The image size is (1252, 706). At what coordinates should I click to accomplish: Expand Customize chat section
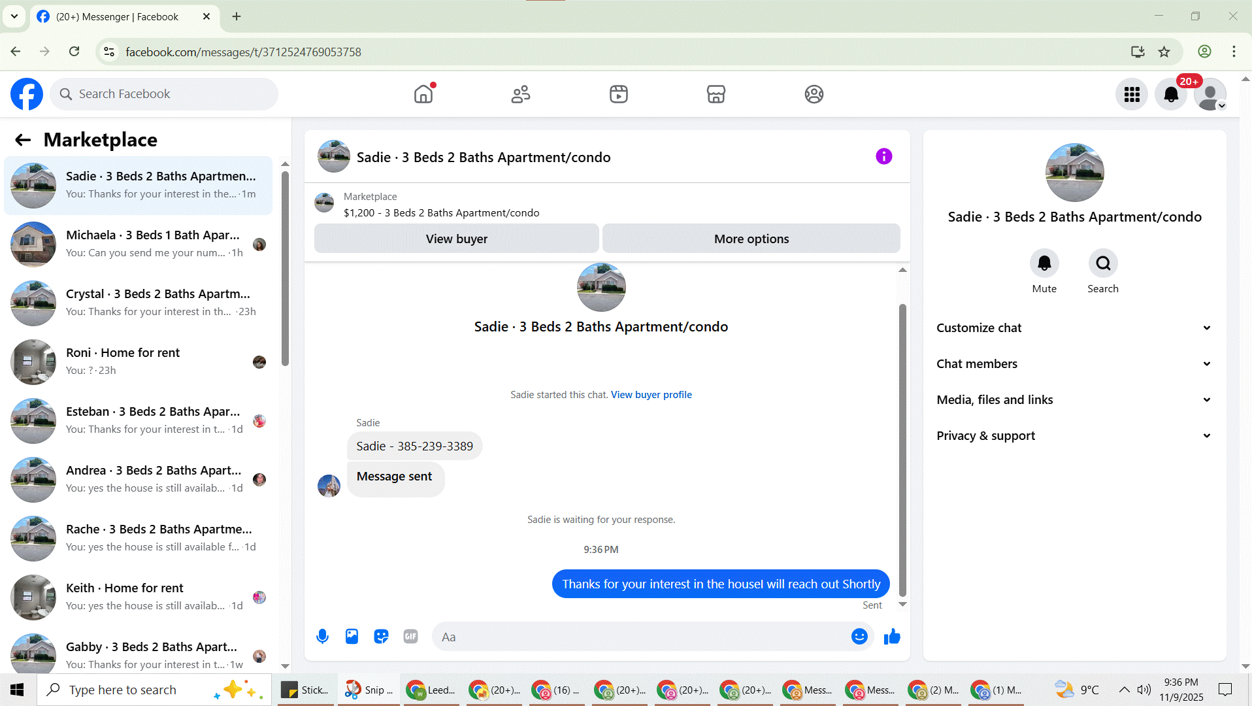pyautogui.click(x=1074, y=328)
